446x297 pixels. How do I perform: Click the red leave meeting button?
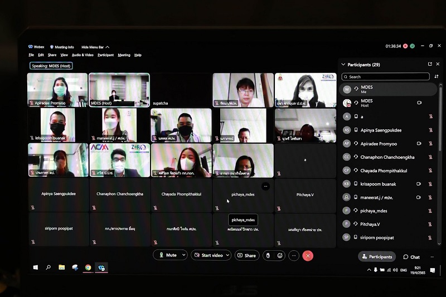[x=308, y=255]
